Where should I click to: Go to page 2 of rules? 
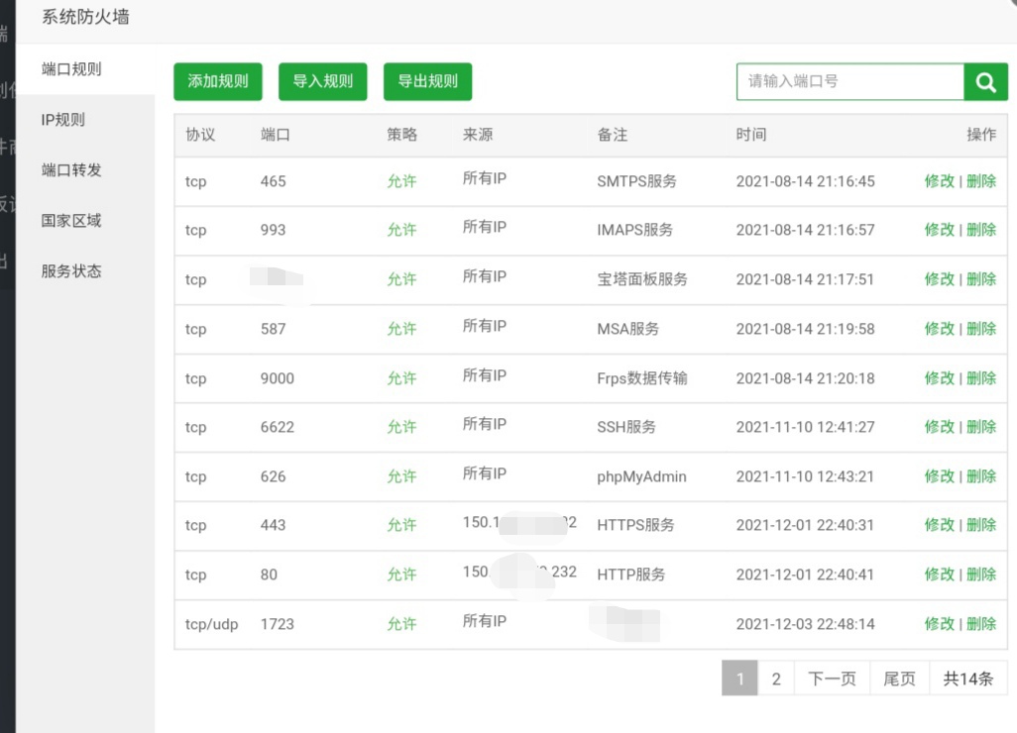tap(776, 679)
